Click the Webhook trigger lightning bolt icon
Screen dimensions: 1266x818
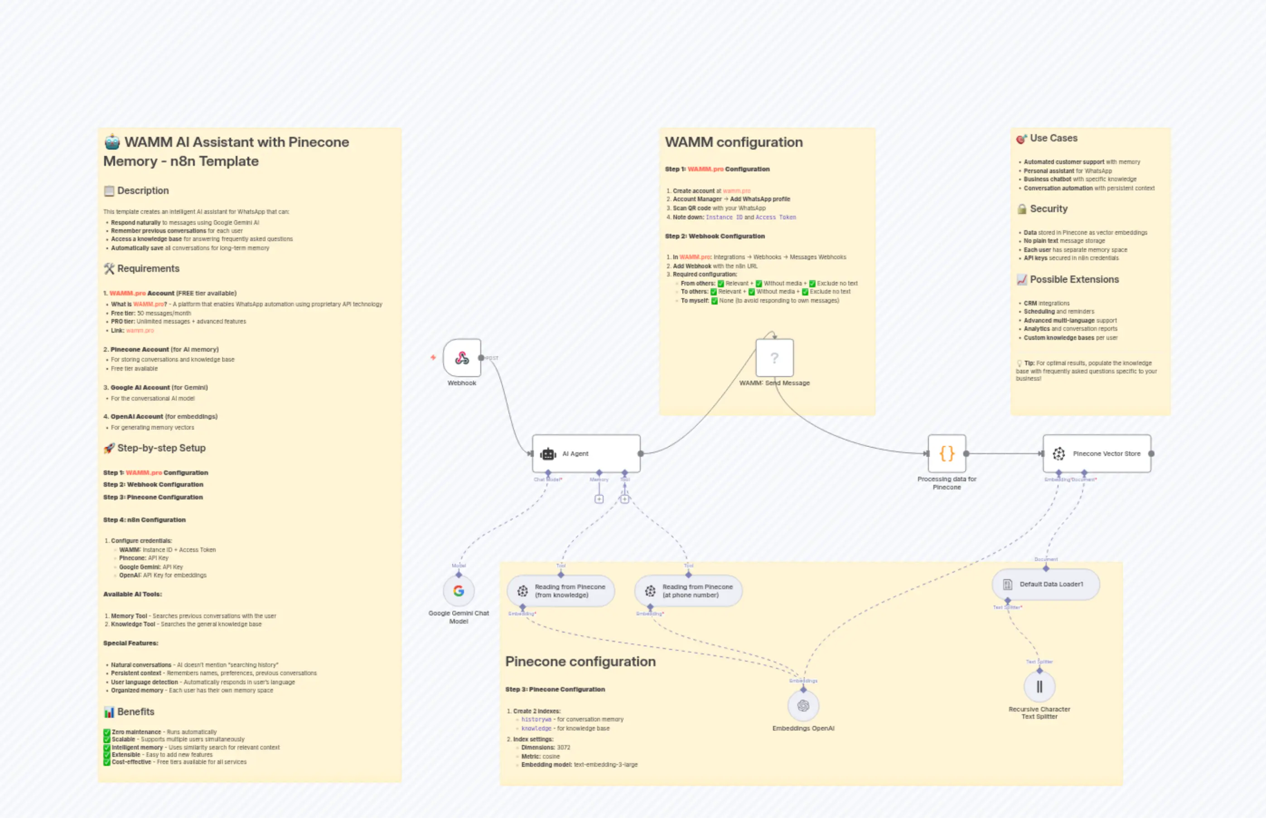tap(433, 358)
